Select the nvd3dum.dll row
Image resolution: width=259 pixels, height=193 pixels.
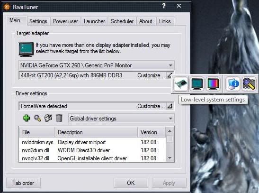tap(92, 150)
